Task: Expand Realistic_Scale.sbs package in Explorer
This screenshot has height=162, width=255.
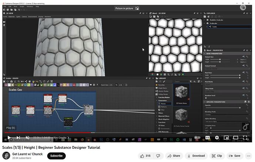Action: click(x=205, y=20)
